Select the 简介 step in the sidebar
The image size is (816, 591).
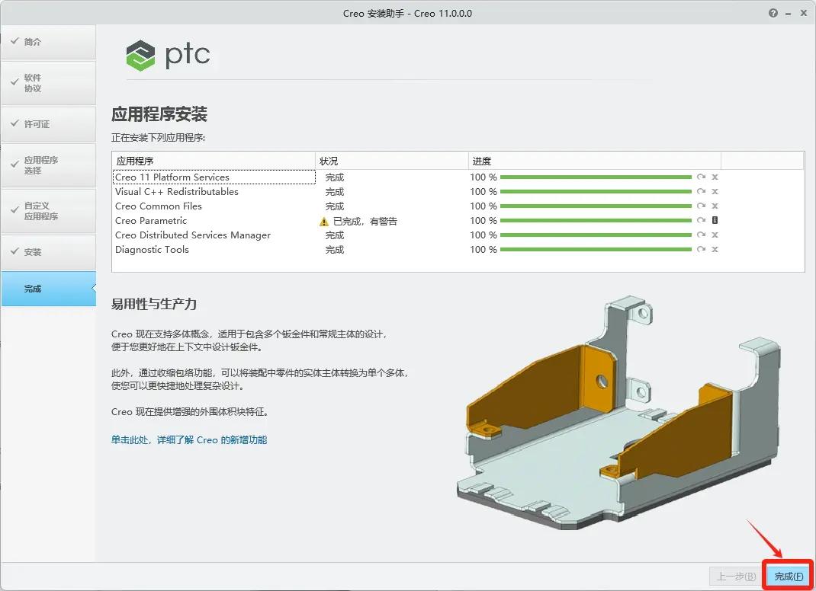coord(48,42)
